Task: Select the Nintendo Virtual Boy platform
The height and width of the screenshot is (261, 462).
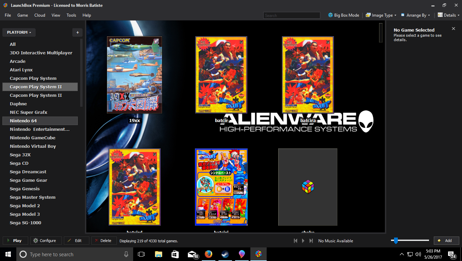Action: pyautogui.click(x=40, y=146)
